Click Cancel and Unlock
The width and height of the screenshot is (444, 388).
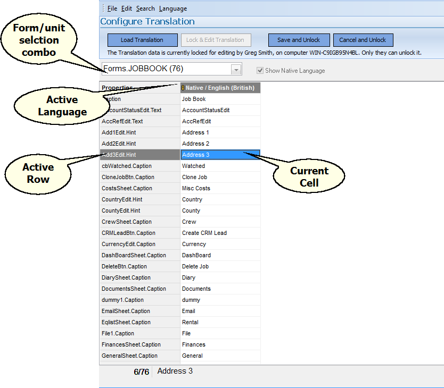coord(363,39)
